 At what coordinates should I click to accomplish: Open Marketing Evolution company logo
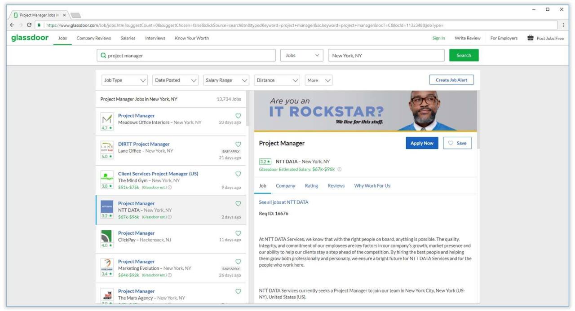107,265
